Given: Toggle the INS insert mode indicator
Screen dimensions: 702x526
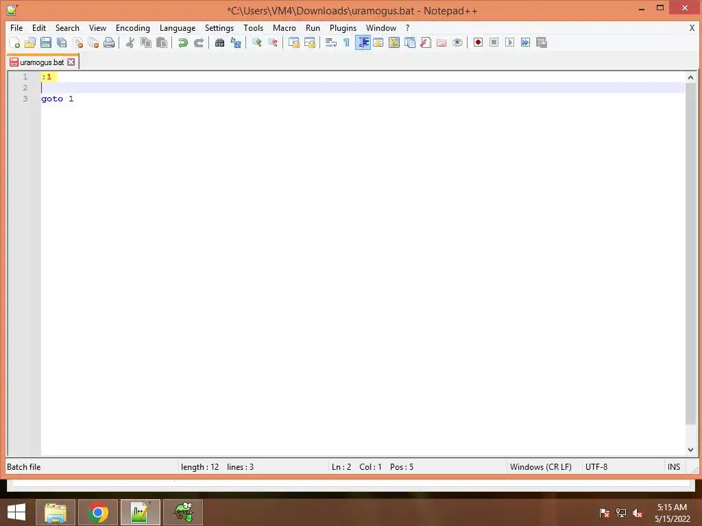Looking at the screenshot, I should [x=674, y=467].
